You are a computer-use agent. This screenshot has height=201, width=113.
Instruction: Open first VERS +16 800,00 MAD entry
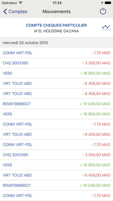click(56, 73)
